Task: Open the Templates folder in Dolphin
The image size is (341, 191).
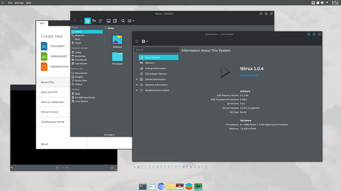Action: (x=117, y=59)
